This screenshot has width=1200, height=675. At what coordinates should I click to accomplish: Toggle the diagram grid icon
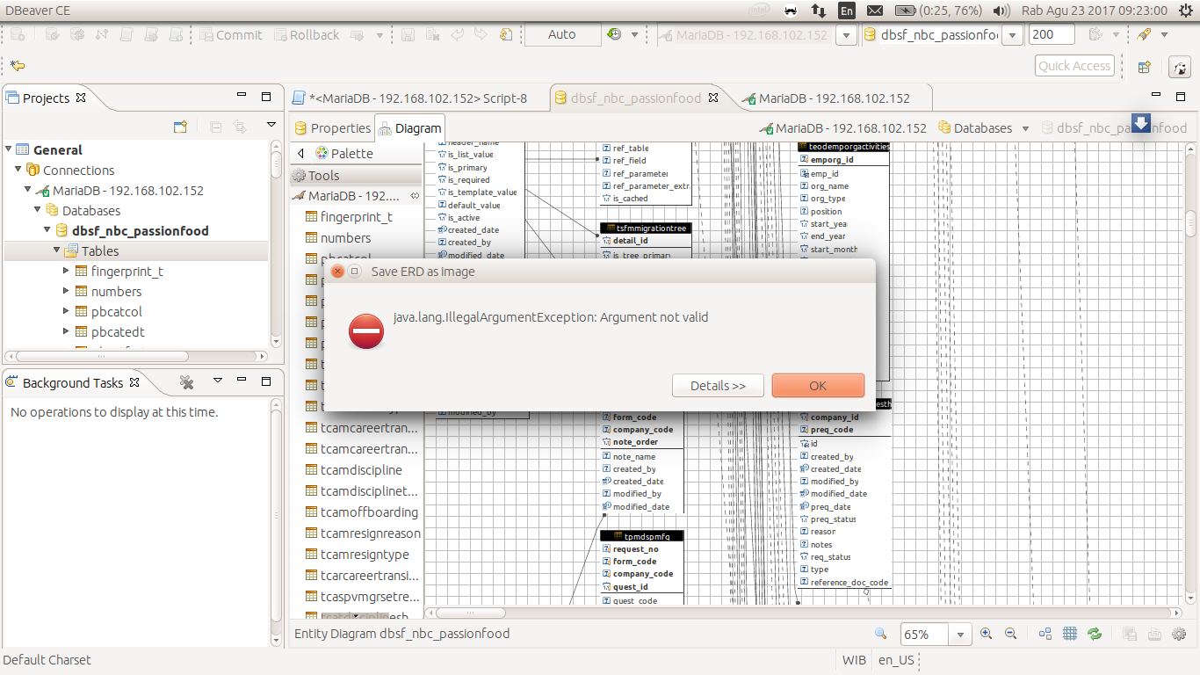(1070, 634)
